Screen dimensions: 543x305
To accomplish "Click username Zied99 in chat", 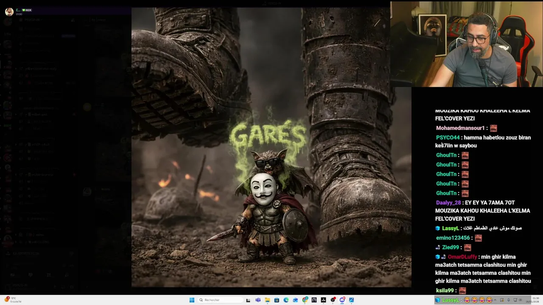I will pos(451,247).
